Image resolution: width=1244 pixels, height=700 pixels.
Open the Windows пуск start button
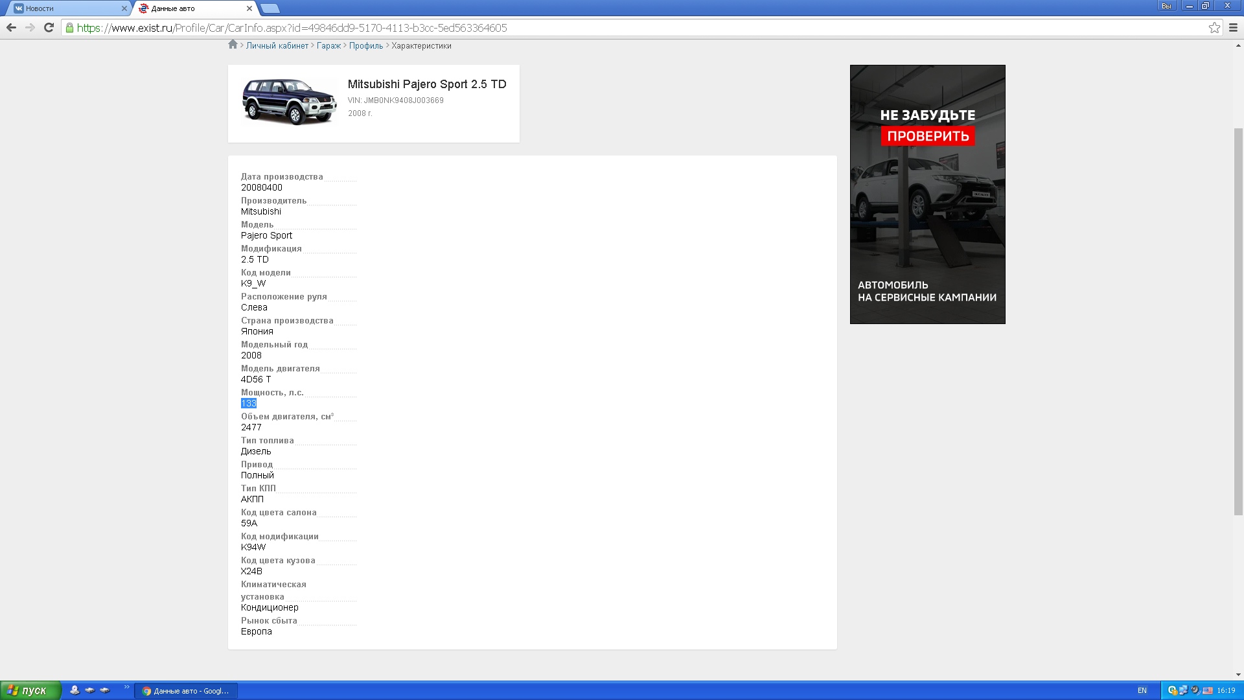[x=30, y=690]
